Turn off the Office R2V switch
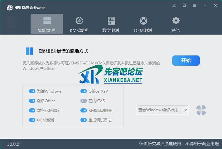The image size is (222, 149). click(83, 91)
